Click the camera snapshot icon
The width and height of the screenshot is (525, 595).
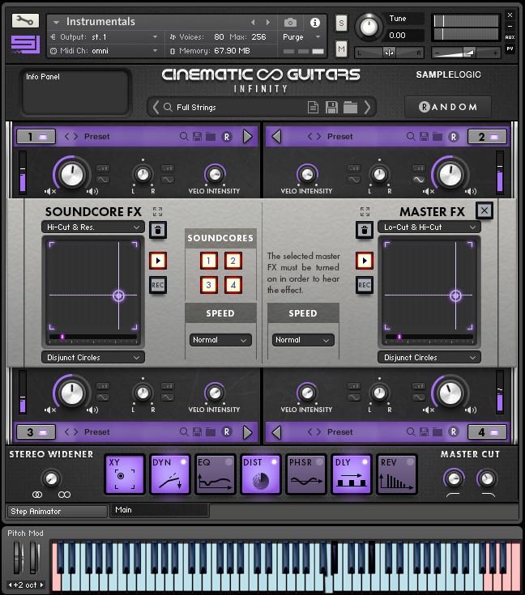pyautogui.click(x=290, y=23)
